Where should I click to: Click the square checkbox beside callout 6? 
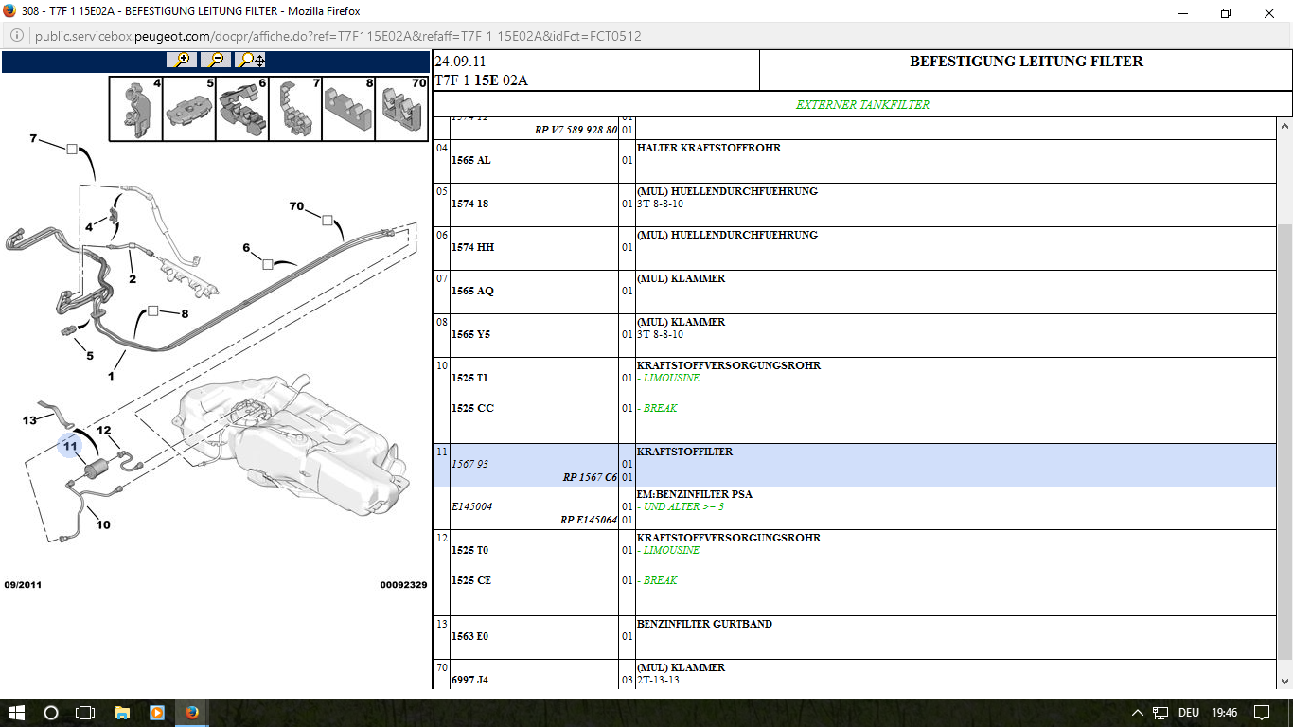click(x=268, y=264)
